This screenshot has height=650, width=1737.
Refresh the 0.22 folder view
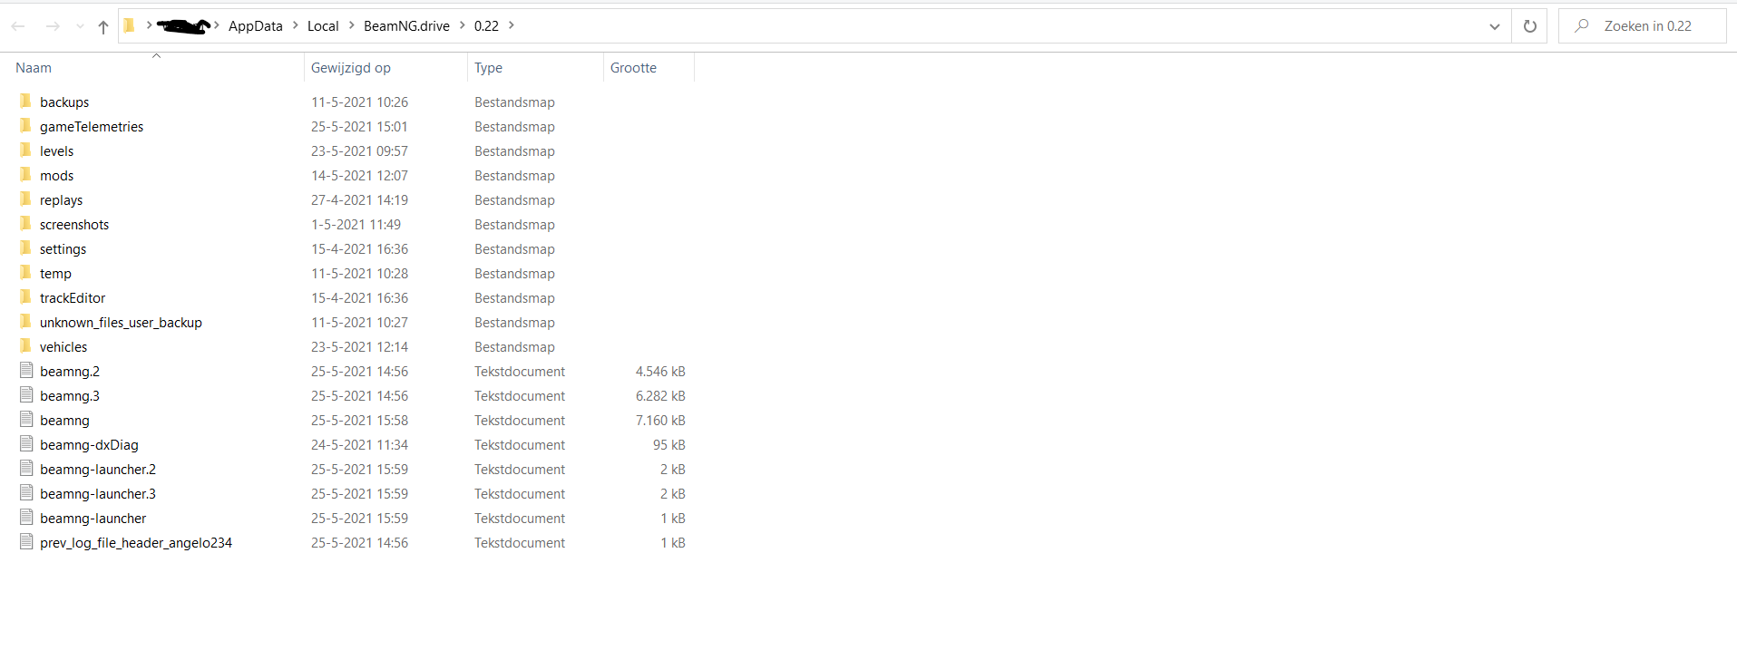[1530, 26]
